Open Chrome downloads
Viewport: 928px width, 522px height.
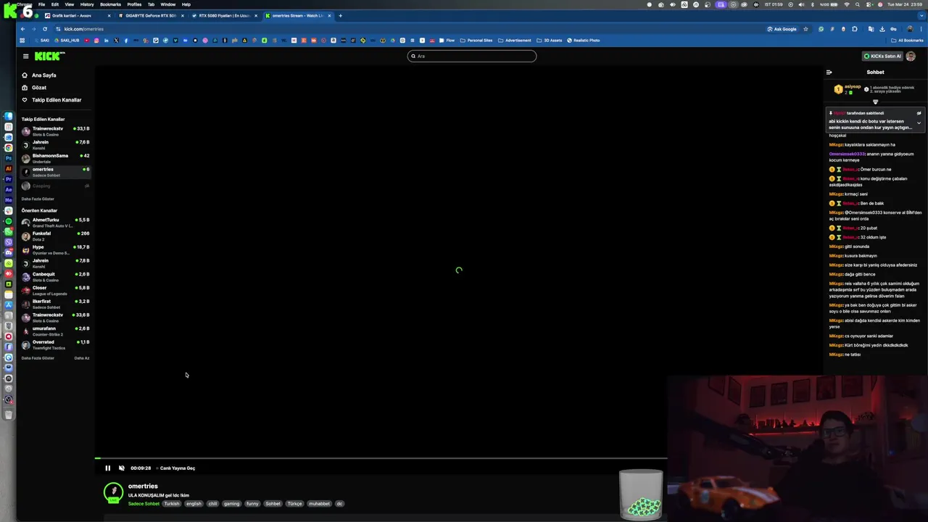pyautogui.click(x=882, y=29)
